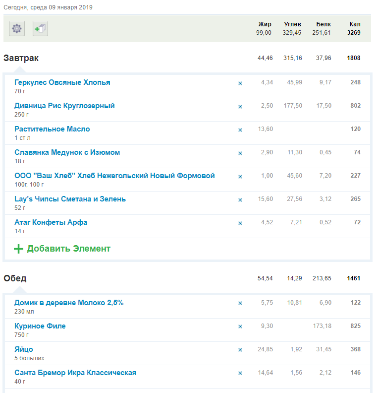Click the Жир column header
The image size is (378, 393).
[x=265, y=24]
